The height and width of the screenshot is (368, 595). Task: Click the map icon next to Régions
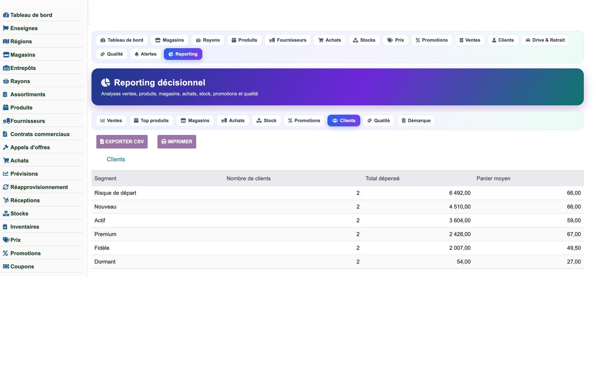click(6, 42)
